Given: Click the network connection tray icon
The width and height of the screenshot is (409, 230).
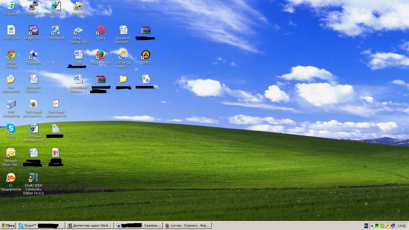Looking at the screenshot, I should click(x=393, y=226).
